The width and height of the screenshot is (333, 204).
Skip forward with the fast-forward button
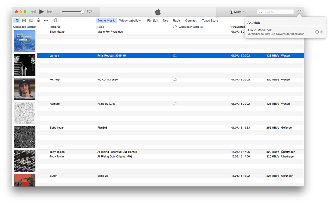click(50, 12)
